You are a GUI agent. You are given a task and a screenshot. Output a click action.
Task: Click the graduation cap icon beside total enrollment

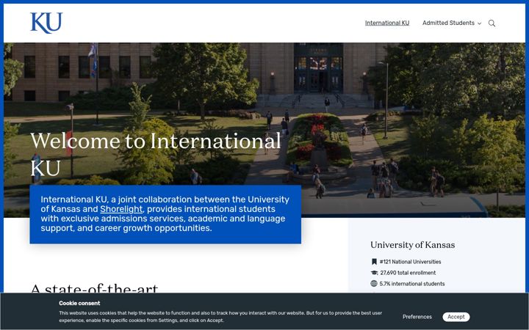pos(374,273)
